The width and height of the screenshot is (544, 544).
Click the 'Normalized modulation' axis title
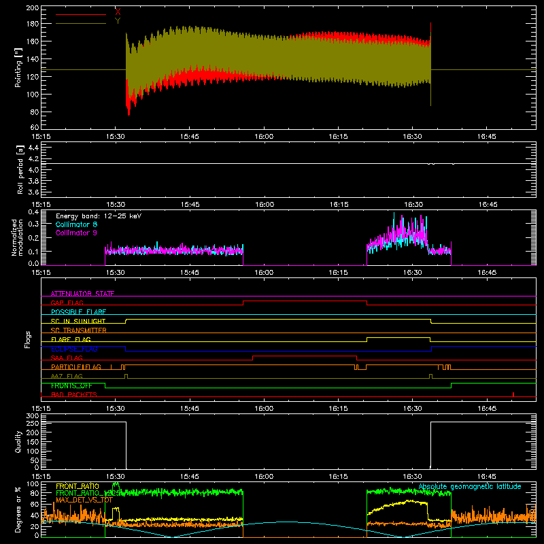(x=17, y=237)
